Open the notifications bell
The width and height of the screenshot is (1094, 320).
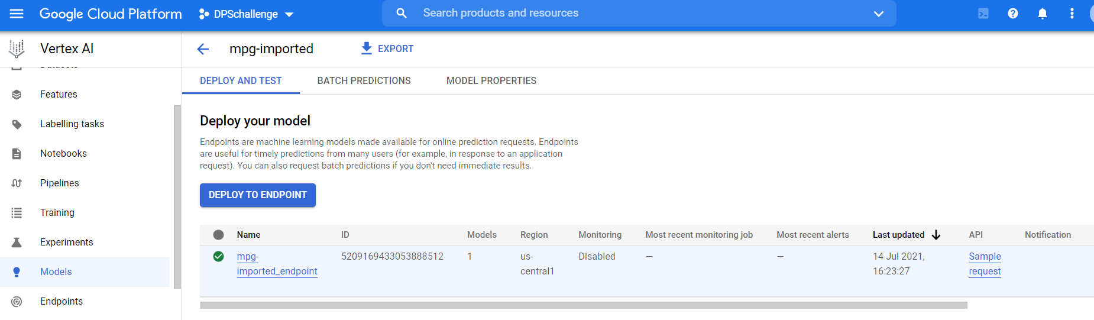1043,13
